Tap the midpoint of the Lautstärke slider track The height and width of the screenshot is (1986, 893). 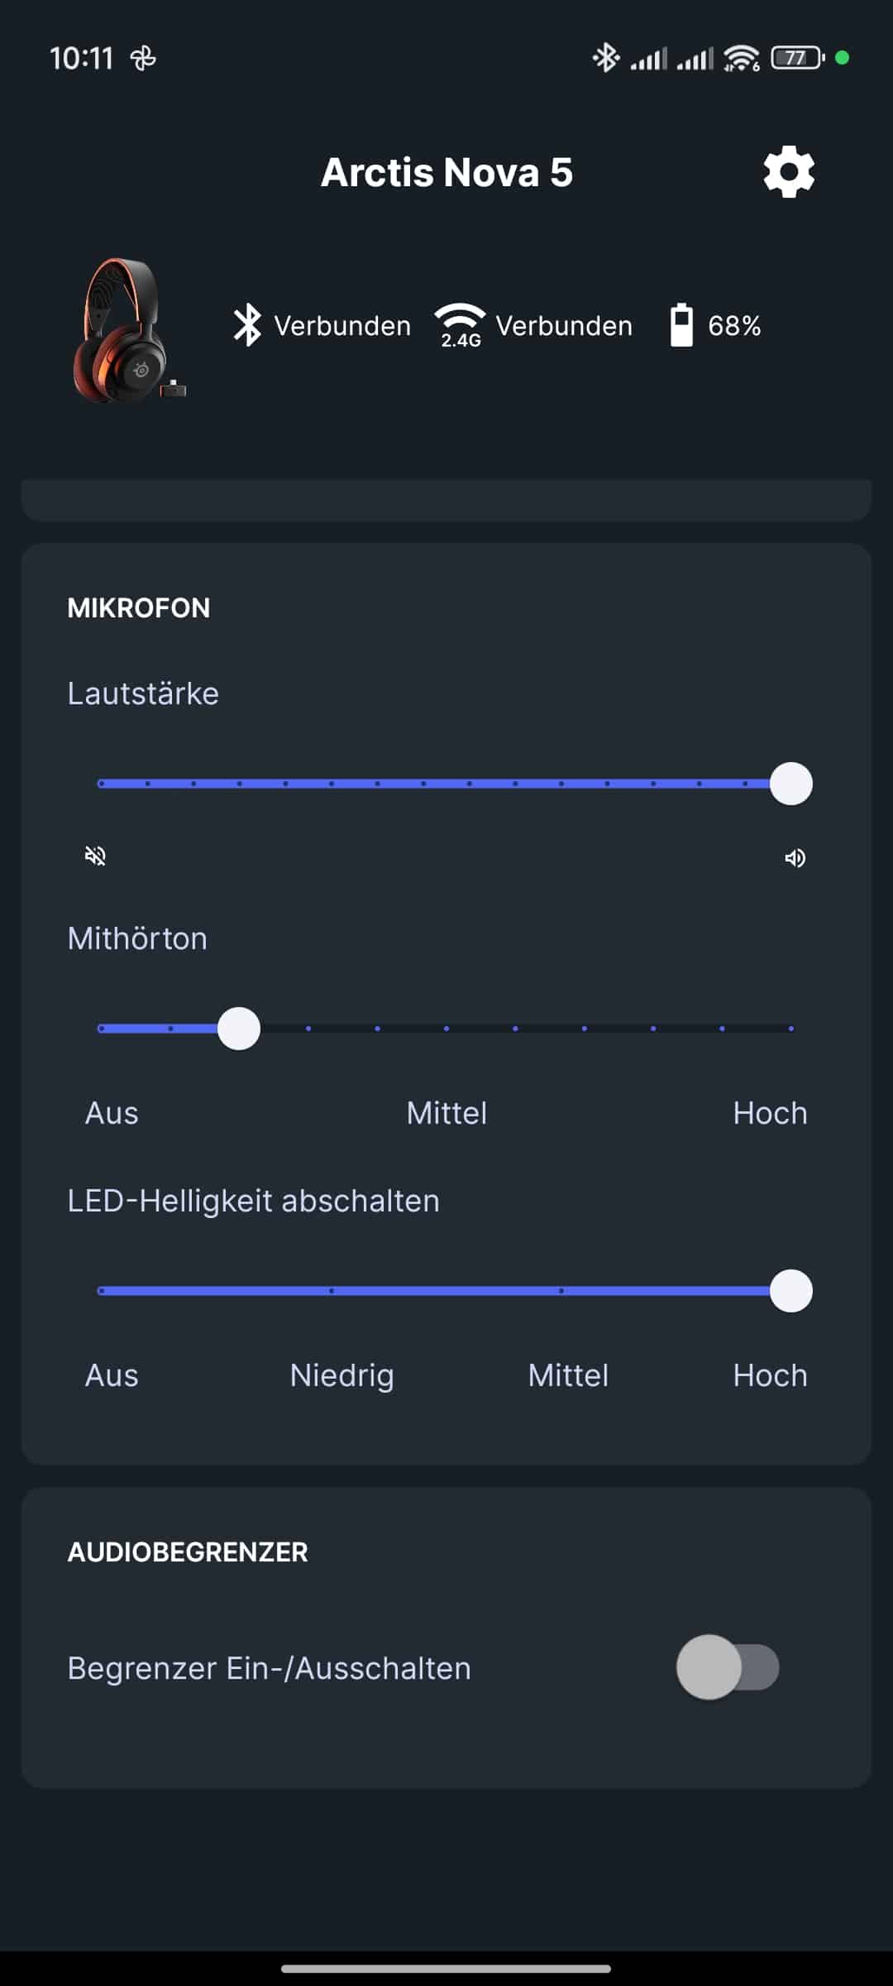(446, 784)
